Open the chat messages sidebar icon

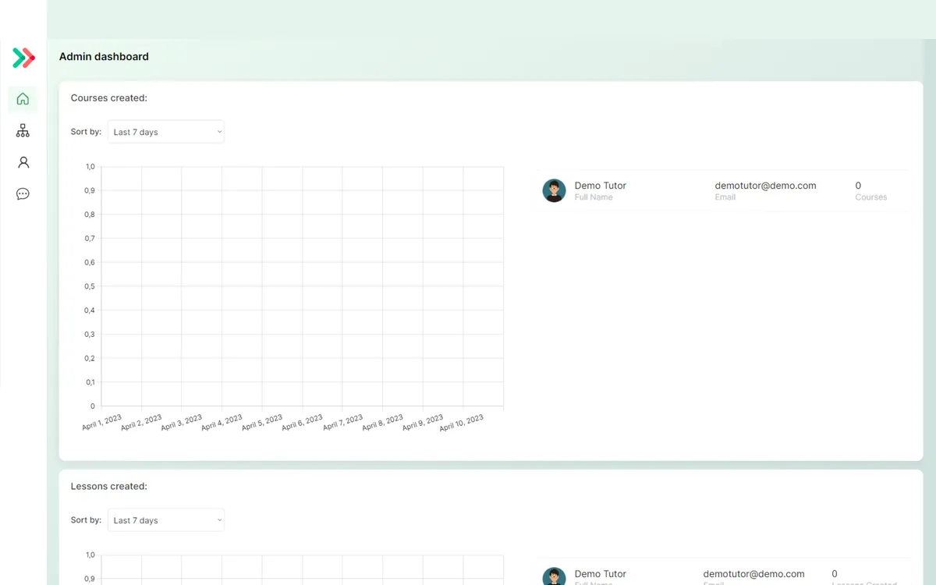pos(23,194)
